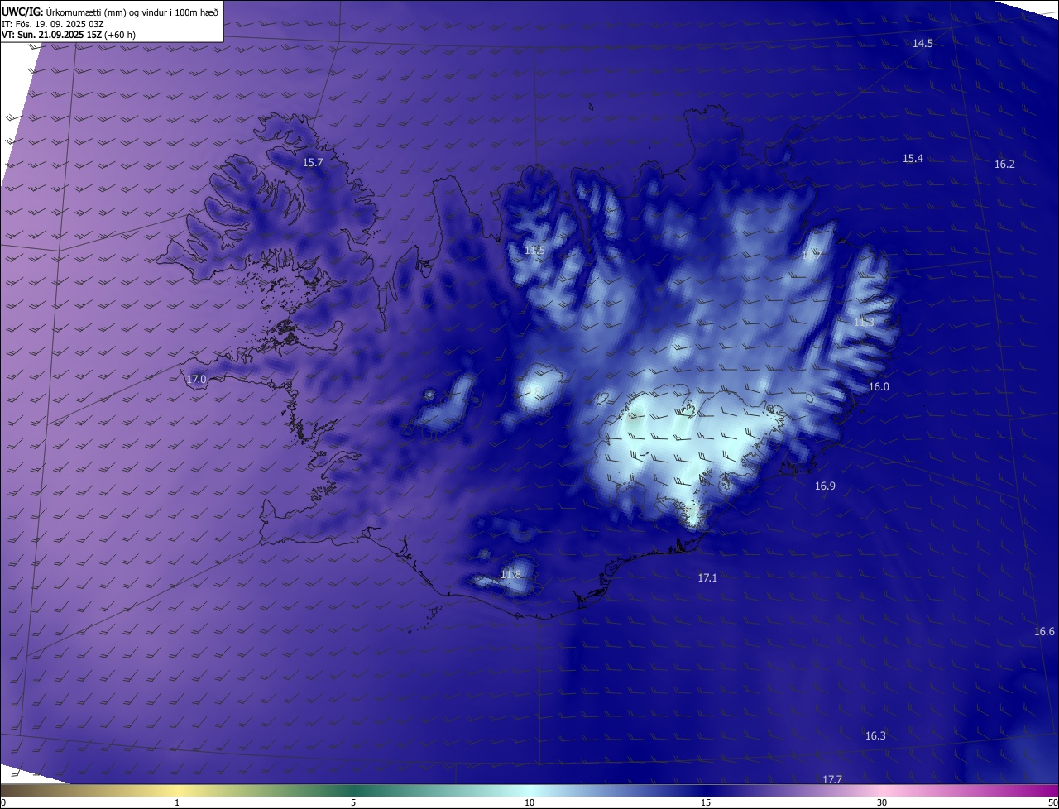
Task: Pick the 11.8 value label
Action: tap(510, 574)
